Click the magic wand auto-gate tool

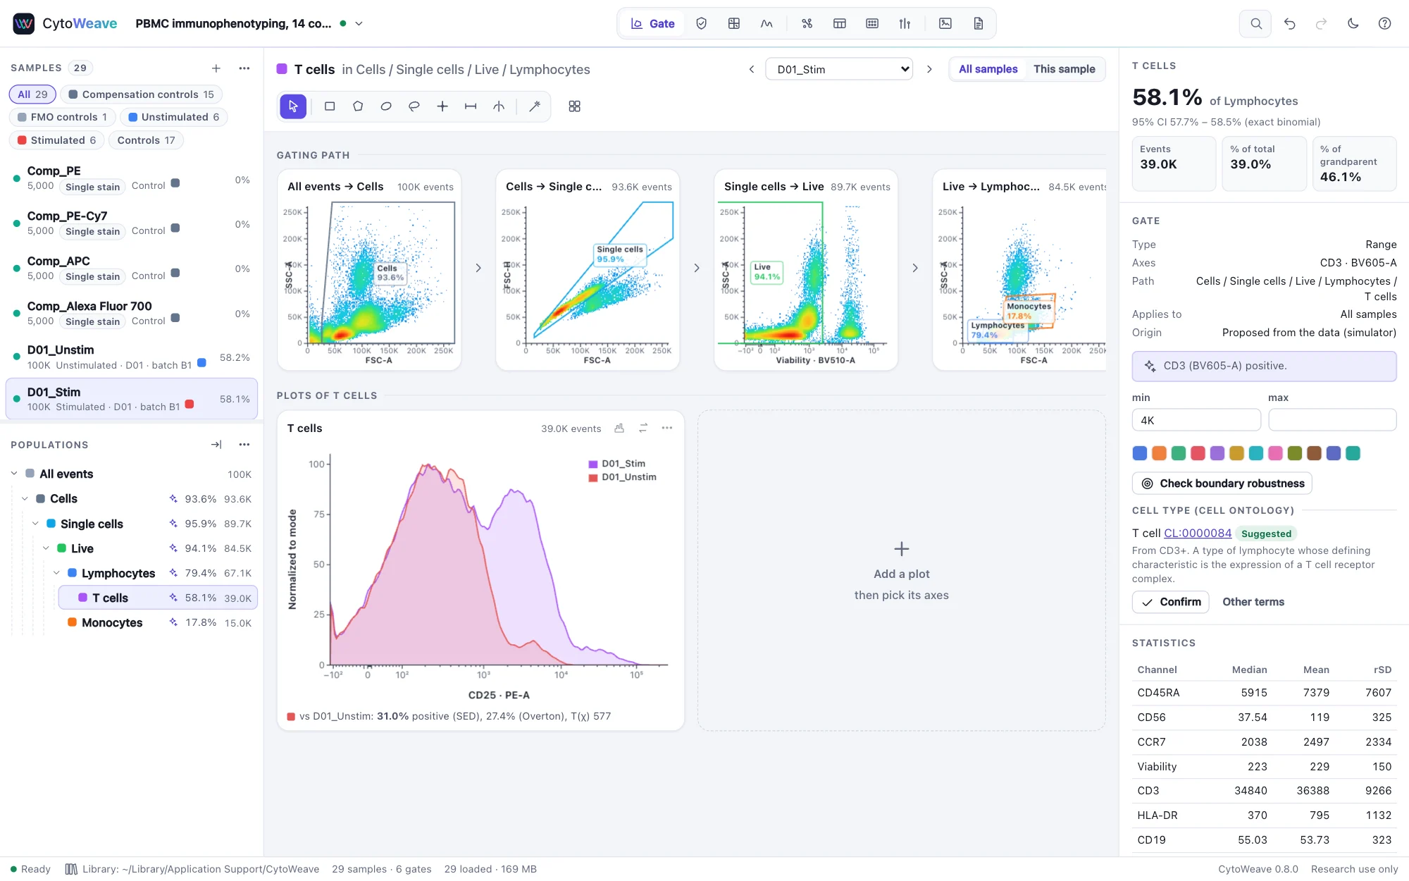pyautogui.click(x=535, y=106)
